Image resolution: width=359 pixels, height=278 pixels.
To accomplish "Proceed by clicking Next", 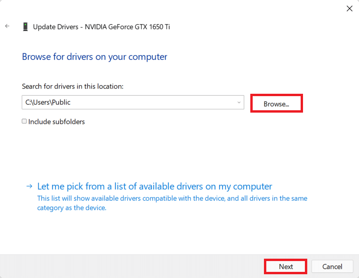I will pyautogui.click(x=286, y=267).
